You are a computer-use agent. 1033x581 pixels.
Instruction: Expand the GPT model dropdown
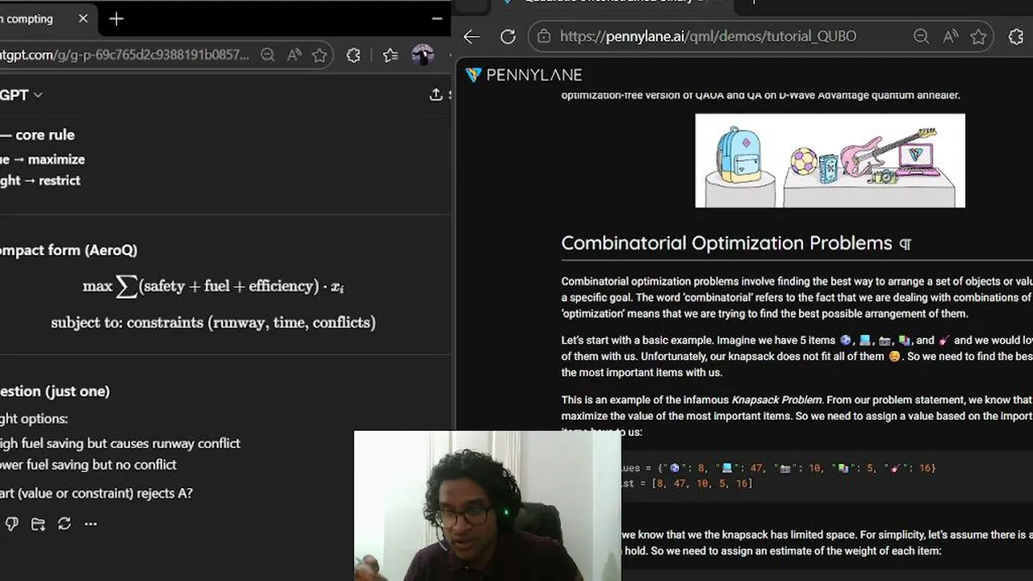click(22, 94)
